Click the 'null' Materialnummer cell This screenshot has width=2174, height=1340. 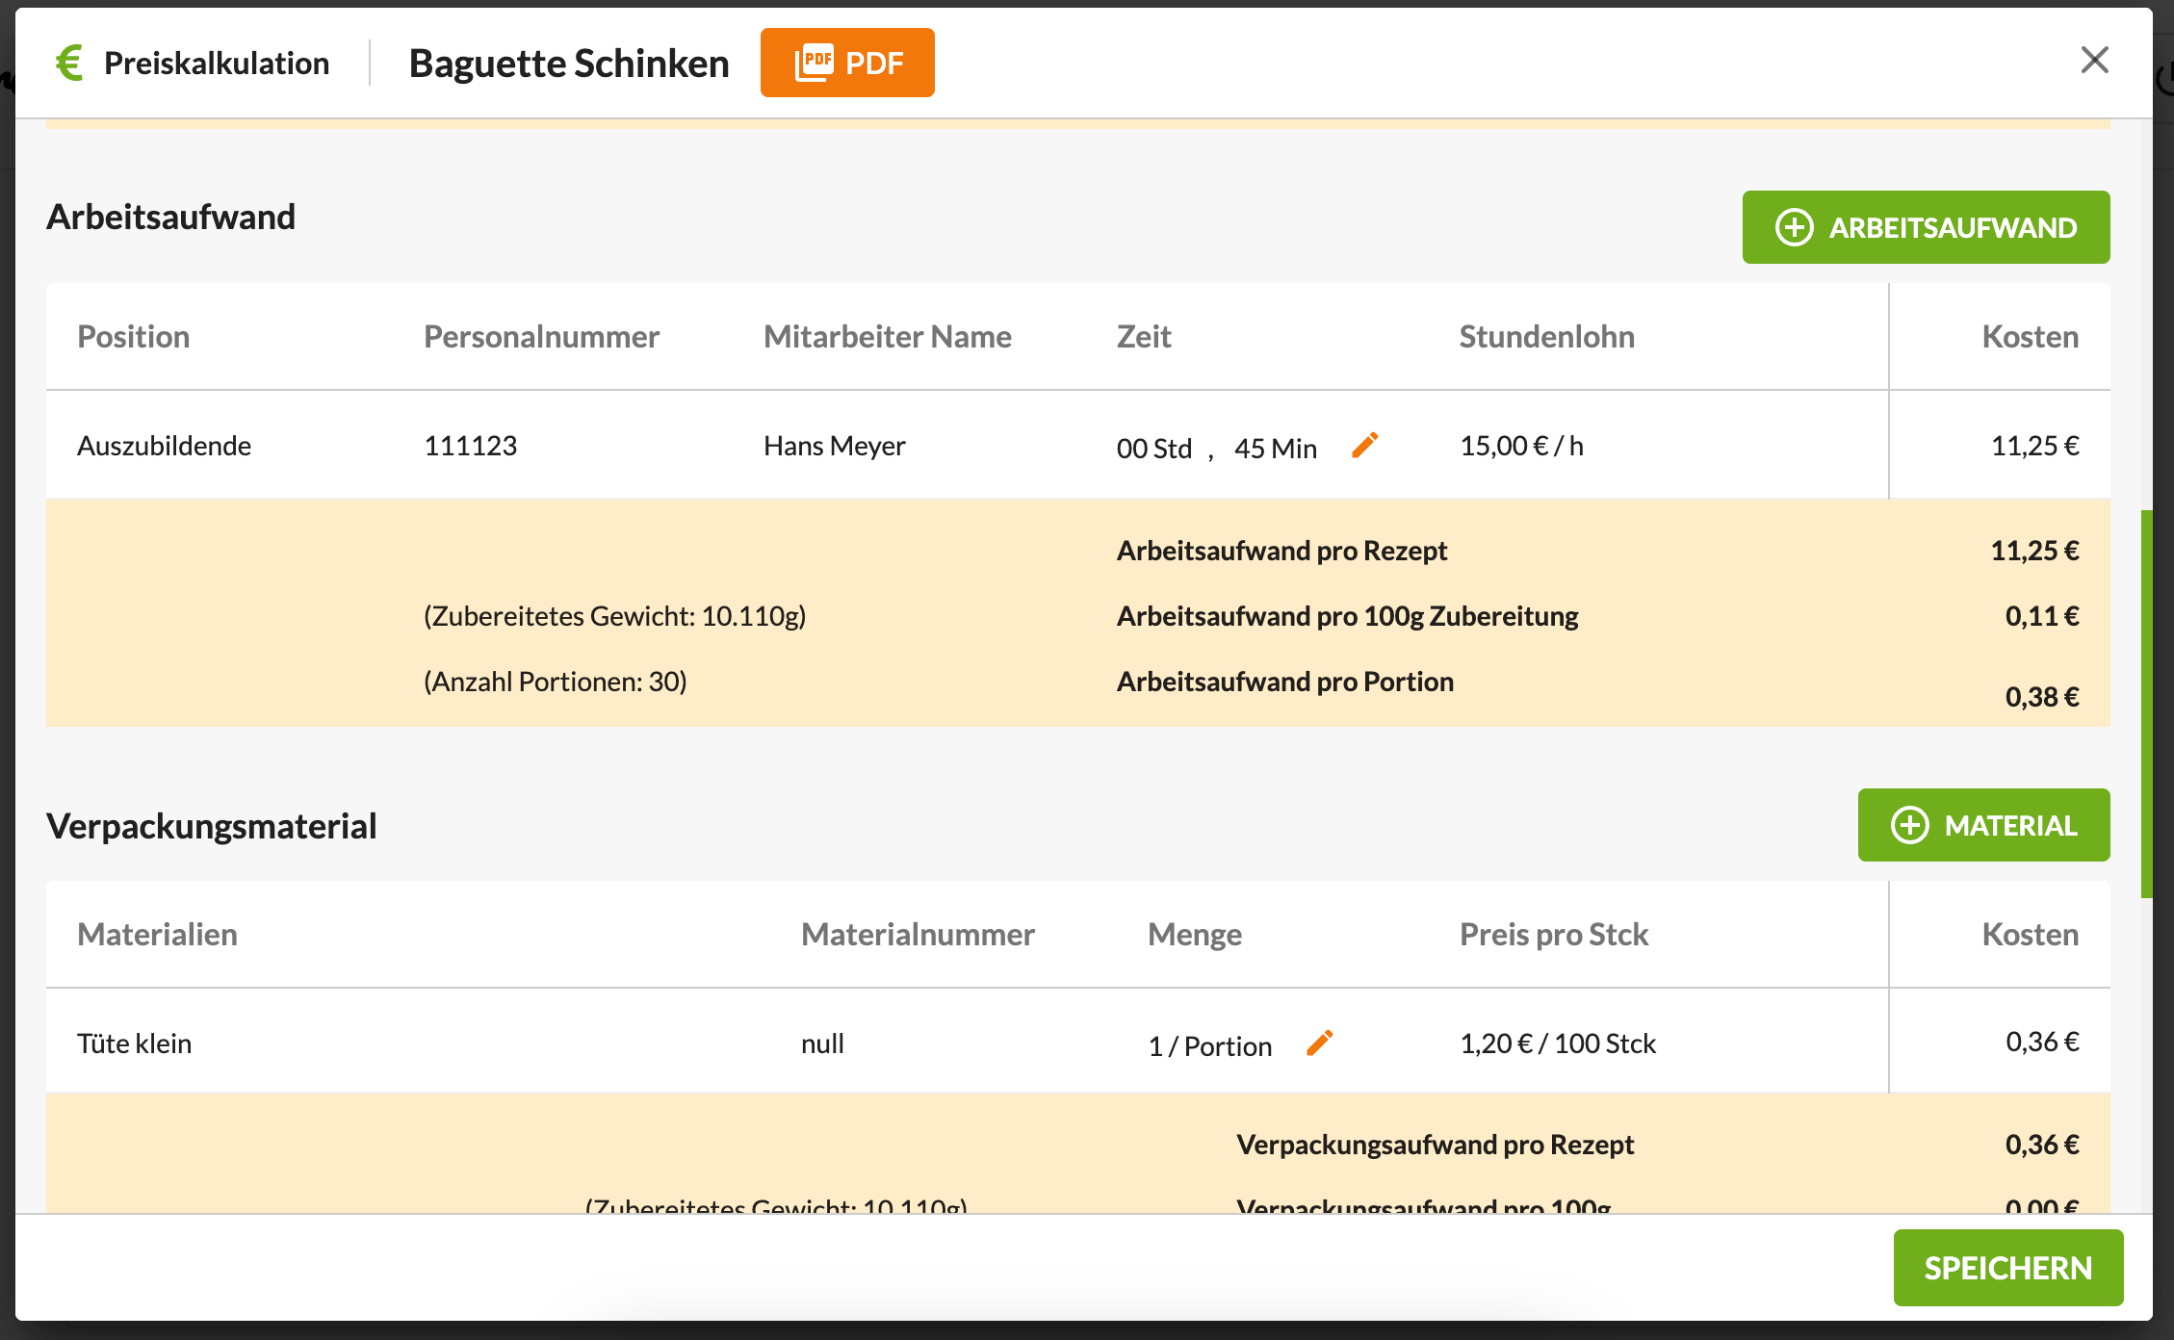tap(822, 1044)
